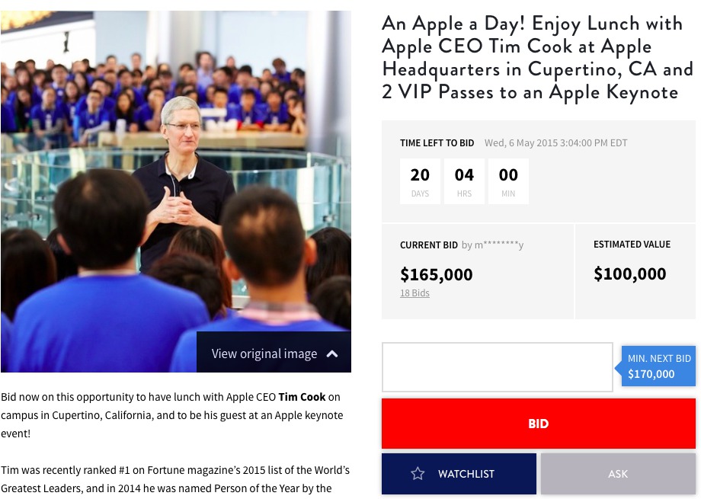The width and height of the screenshot is (701, 499).
Task: Click the $165,000 current bid amount
Action: pos(437,274)
